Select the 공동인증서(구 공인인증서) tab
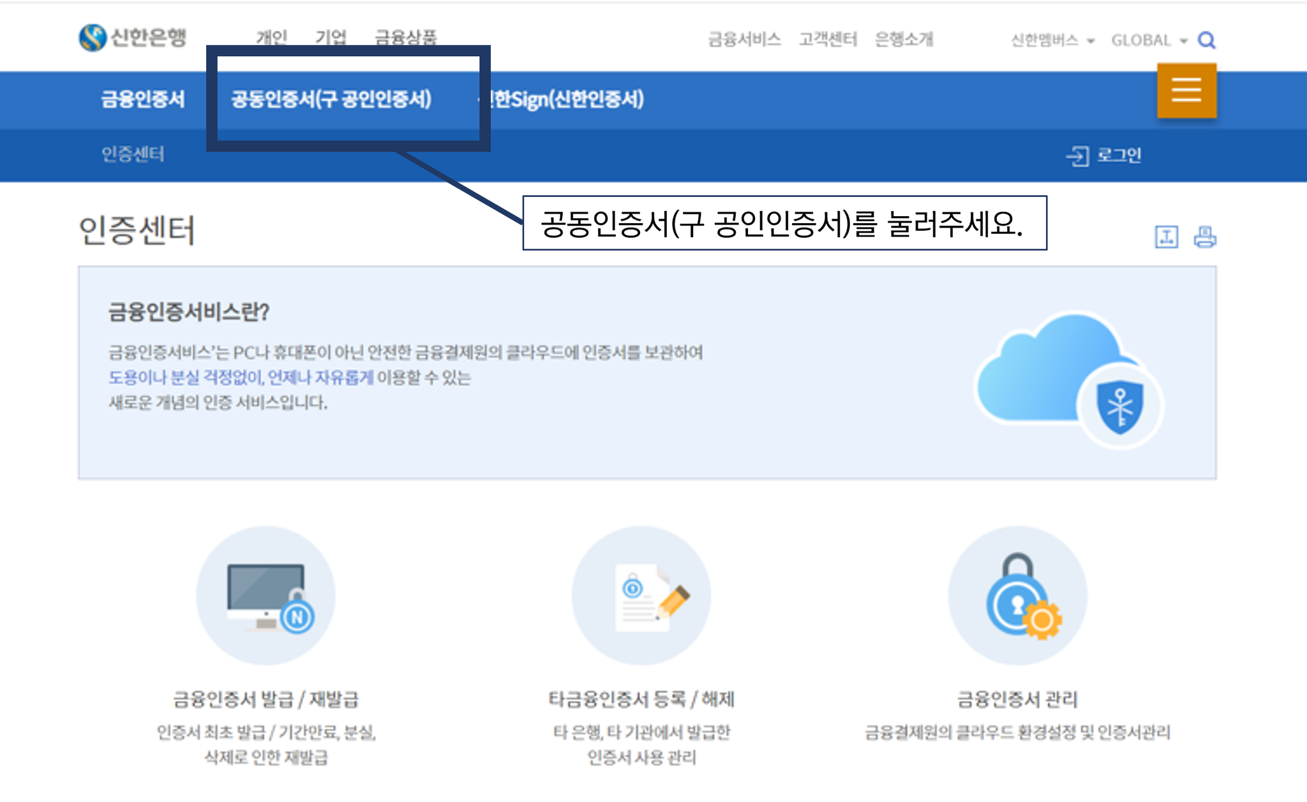The image size is (1307, 802). pos(331,99)
